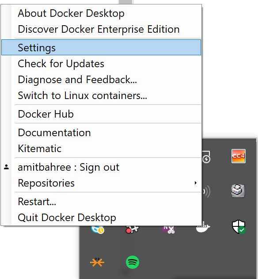
Task: Open Documentation menu item
Action: (101, 133)
